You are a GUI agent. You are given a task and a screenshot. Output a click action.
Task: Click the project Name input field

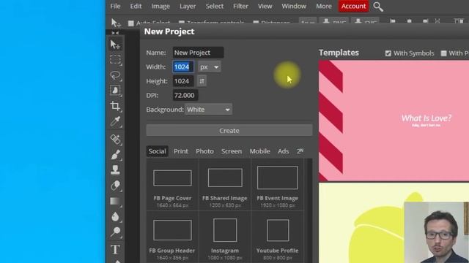[198, 53]
